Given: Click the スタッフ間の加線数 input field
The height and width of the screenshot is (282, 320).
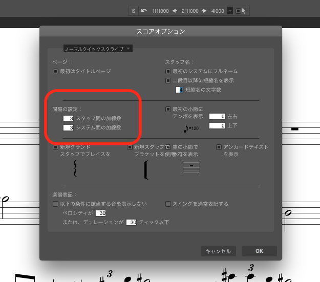Looking at the screenshot, I should [68, 118].
